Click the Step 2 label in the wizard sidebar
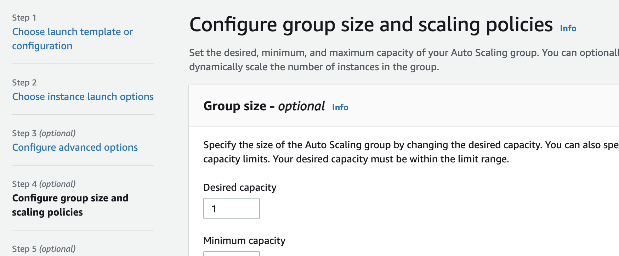 click(x=24, y=83)
